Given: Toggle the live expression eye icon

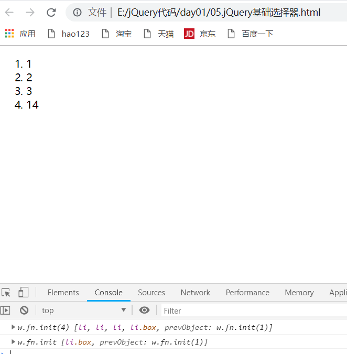Looking at the screenshot, I should coord(144,310).
